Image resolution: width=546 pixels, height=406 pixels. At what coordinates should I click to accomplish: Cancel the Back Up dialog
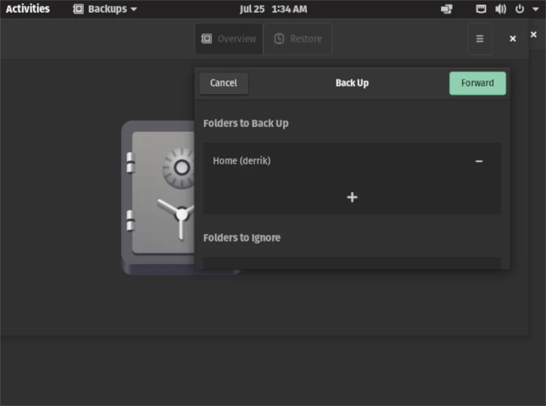click(x=224, y=83)
